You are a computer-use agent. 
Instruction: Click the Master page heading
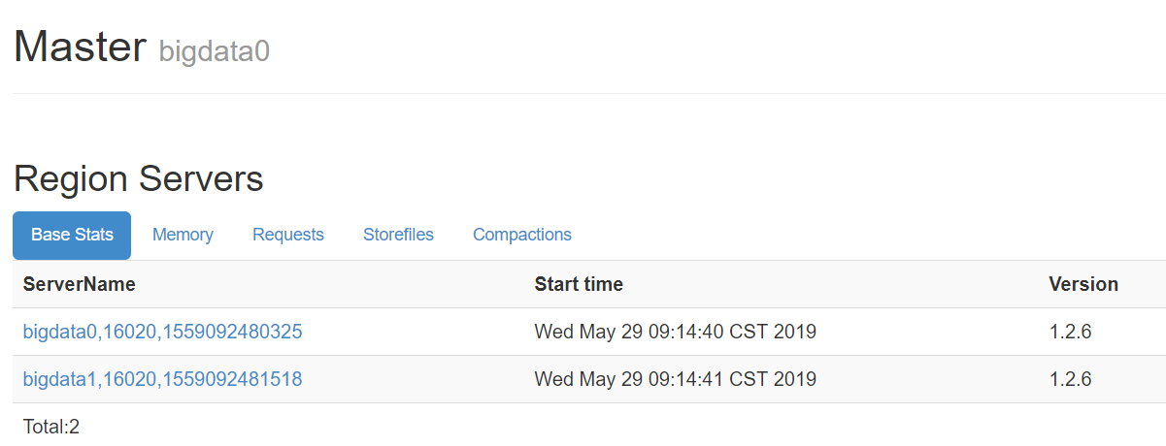80,47
